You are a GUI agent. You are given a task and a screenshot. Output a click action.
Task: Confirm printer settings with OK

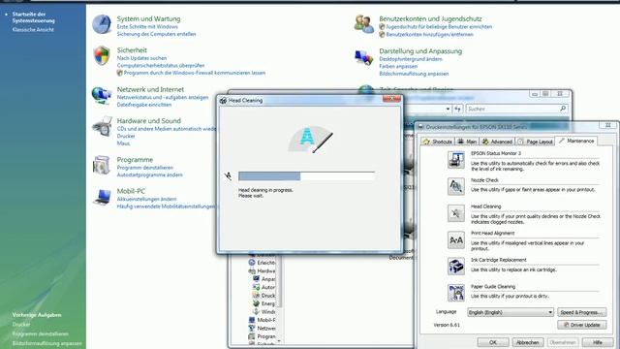coord(493,342)
